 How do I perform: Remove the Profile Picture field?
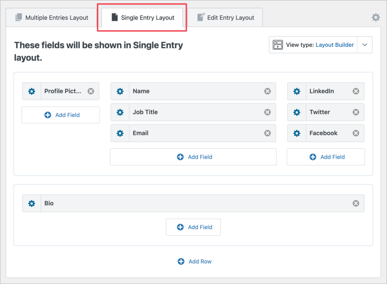tap(91, 91)
